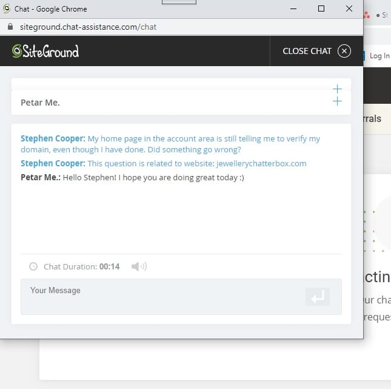Click the SiteGround logo in the header
The height and width of the screenshot is (389, 391).
[45, 51]
